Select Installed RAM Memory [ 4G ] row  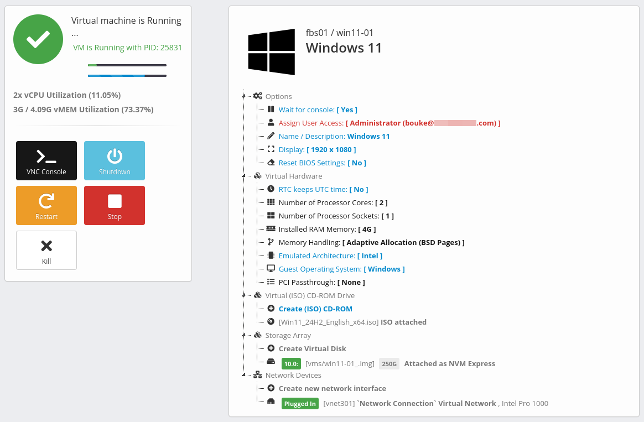[328, 229]
